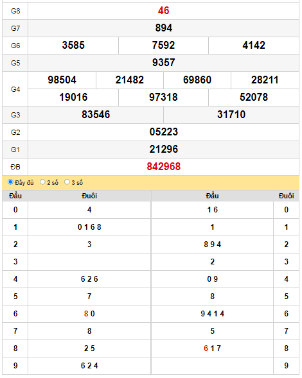The image size is (302, 378).
Task: Click the G3 number 83546
Action: pyautogui.click(x=96, y=114)
